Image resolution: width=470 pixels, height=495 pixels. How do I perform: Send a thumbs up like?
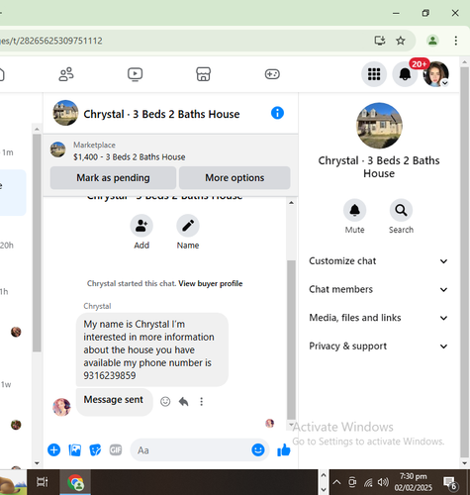pyautogui.click(x=284, y=449)
